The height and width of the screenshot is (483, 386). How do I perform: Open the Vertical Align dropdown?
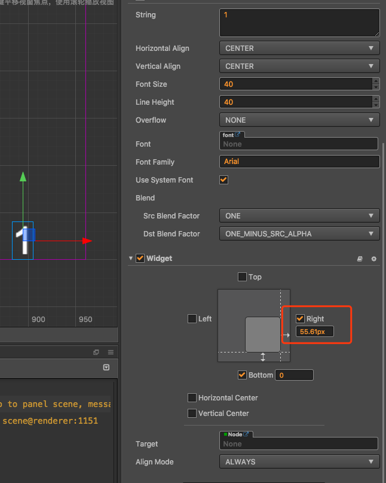pos(299,66)
